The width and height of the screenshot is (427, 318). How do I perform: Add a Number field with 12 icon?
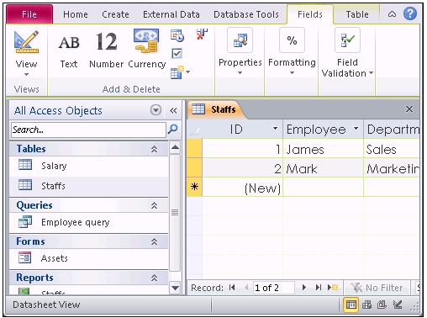[106, 50]
